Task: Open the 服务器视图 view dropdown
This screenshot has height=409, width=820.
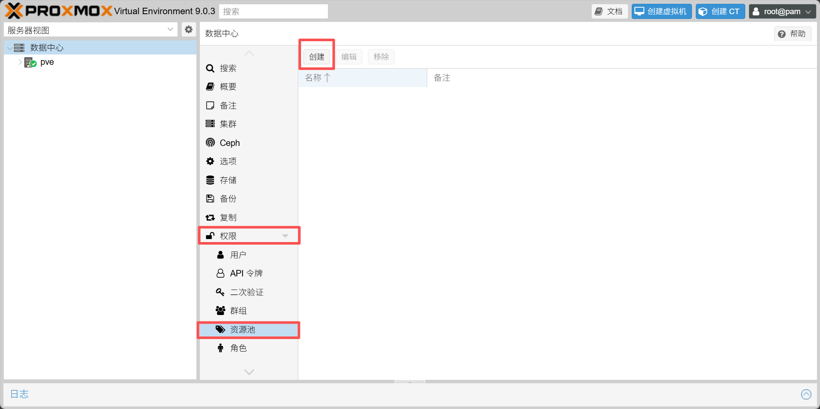Action: click(91, 30)
